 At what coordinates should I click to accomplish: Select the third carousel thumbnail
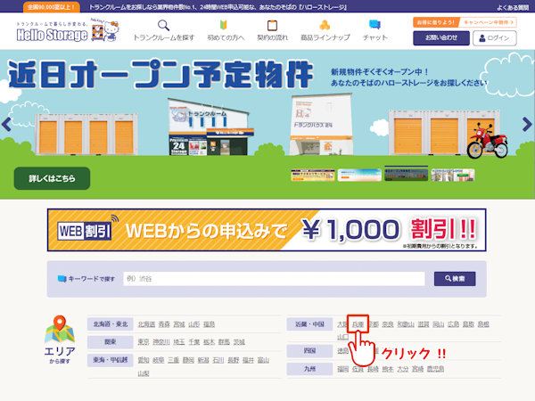pyautogui.click(x=406, y=175)
